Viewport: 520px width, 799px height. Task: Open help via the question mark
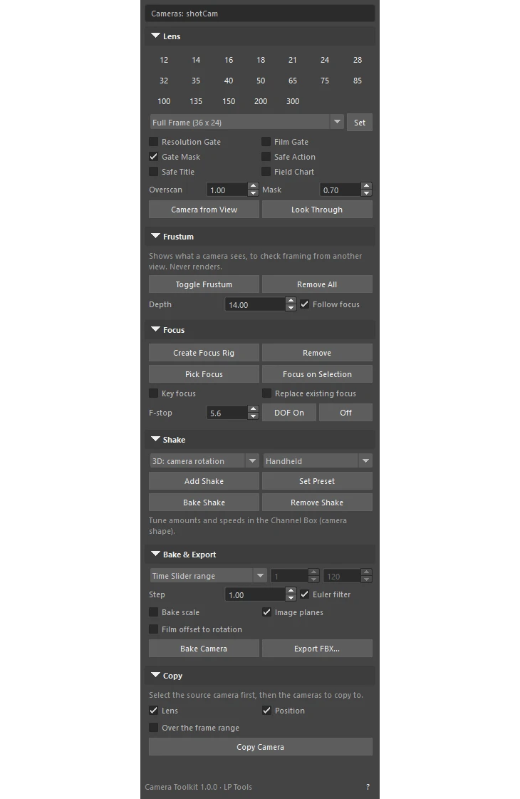368,787
